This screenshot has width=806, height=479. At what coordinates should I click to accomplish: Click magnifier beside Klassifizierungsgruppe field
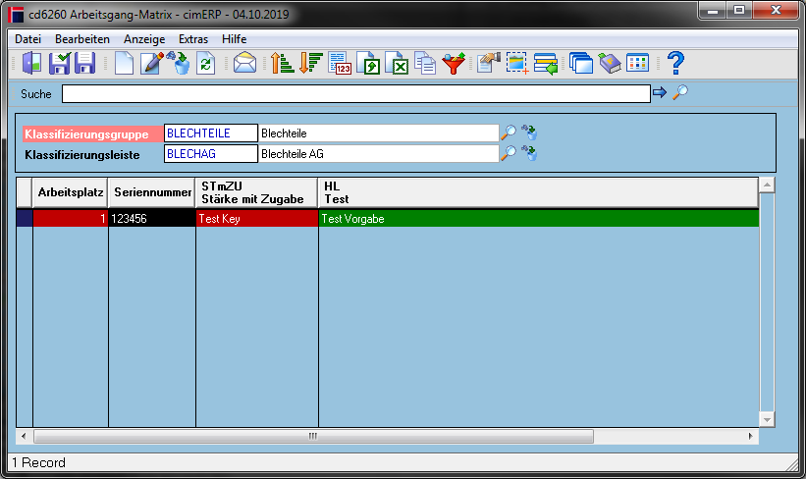point(509,133)
